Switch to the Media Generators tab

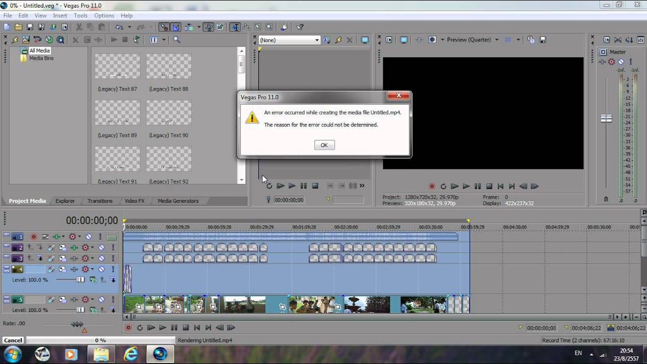click(x=178, y=201)
